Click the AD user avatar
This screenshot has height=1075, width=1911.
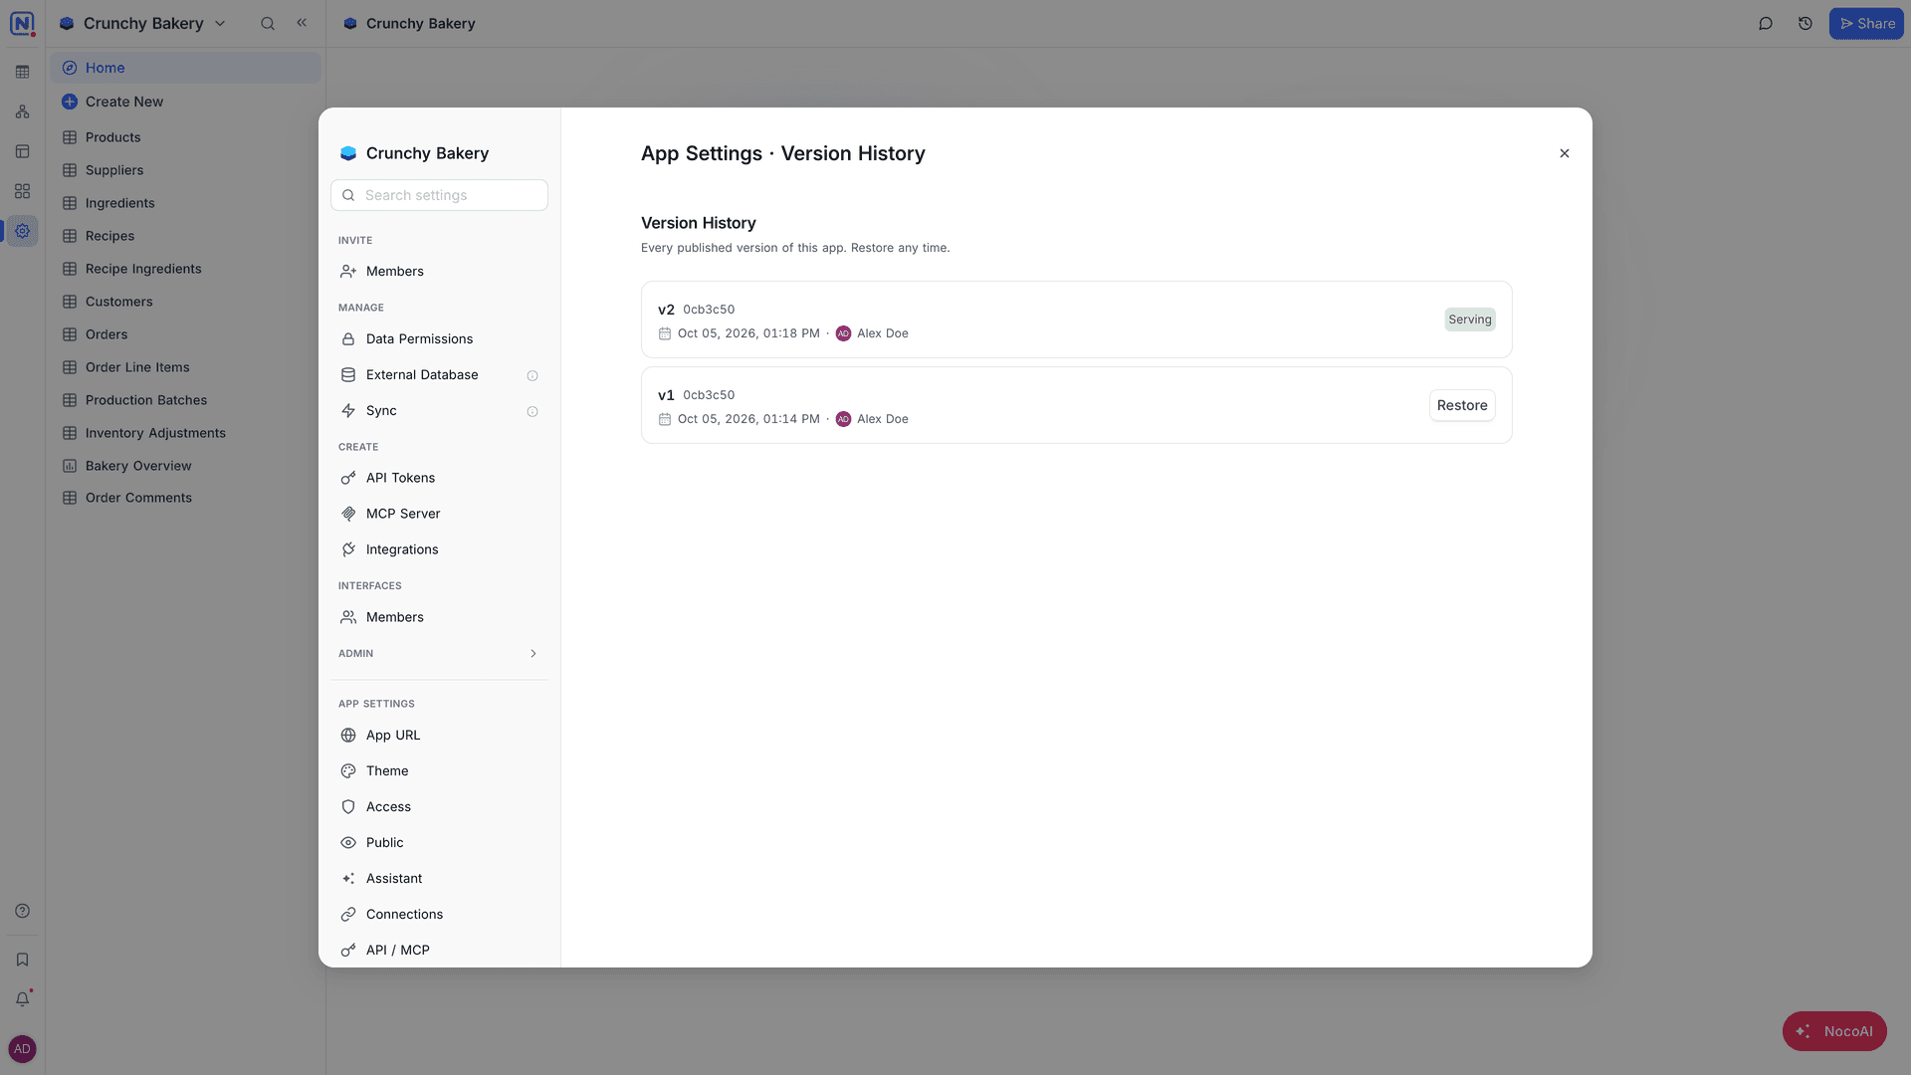click(22, 1049)
